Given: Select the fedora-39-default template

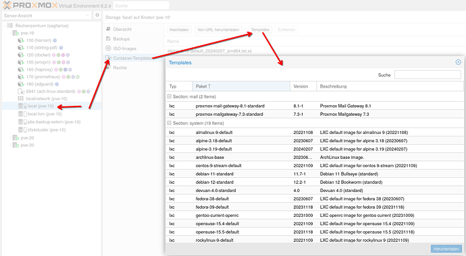Looking at the screenshot, I should click(x=315, y=207).
